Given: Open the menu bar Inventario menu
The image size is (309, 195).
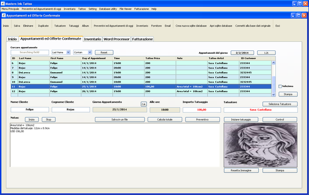Looking at the screenshot, I should coord(70,9).
